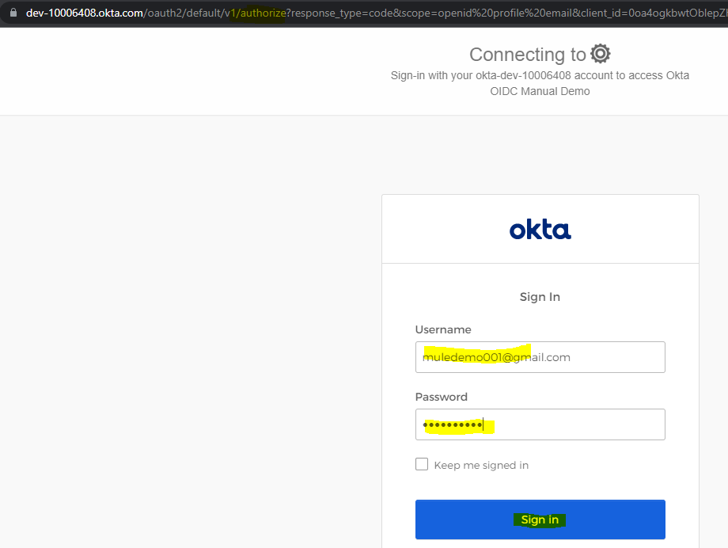
Task: Tick the Keep me signed in checkbox
Action: (422, 464)
